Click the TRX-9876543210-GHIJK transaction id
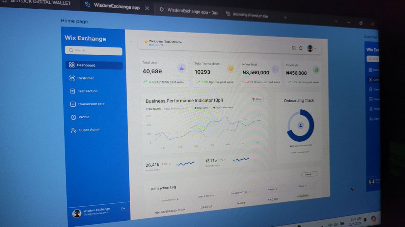This screenshot has width=405, height=227. pyautogui.click(x=170, y=211)
